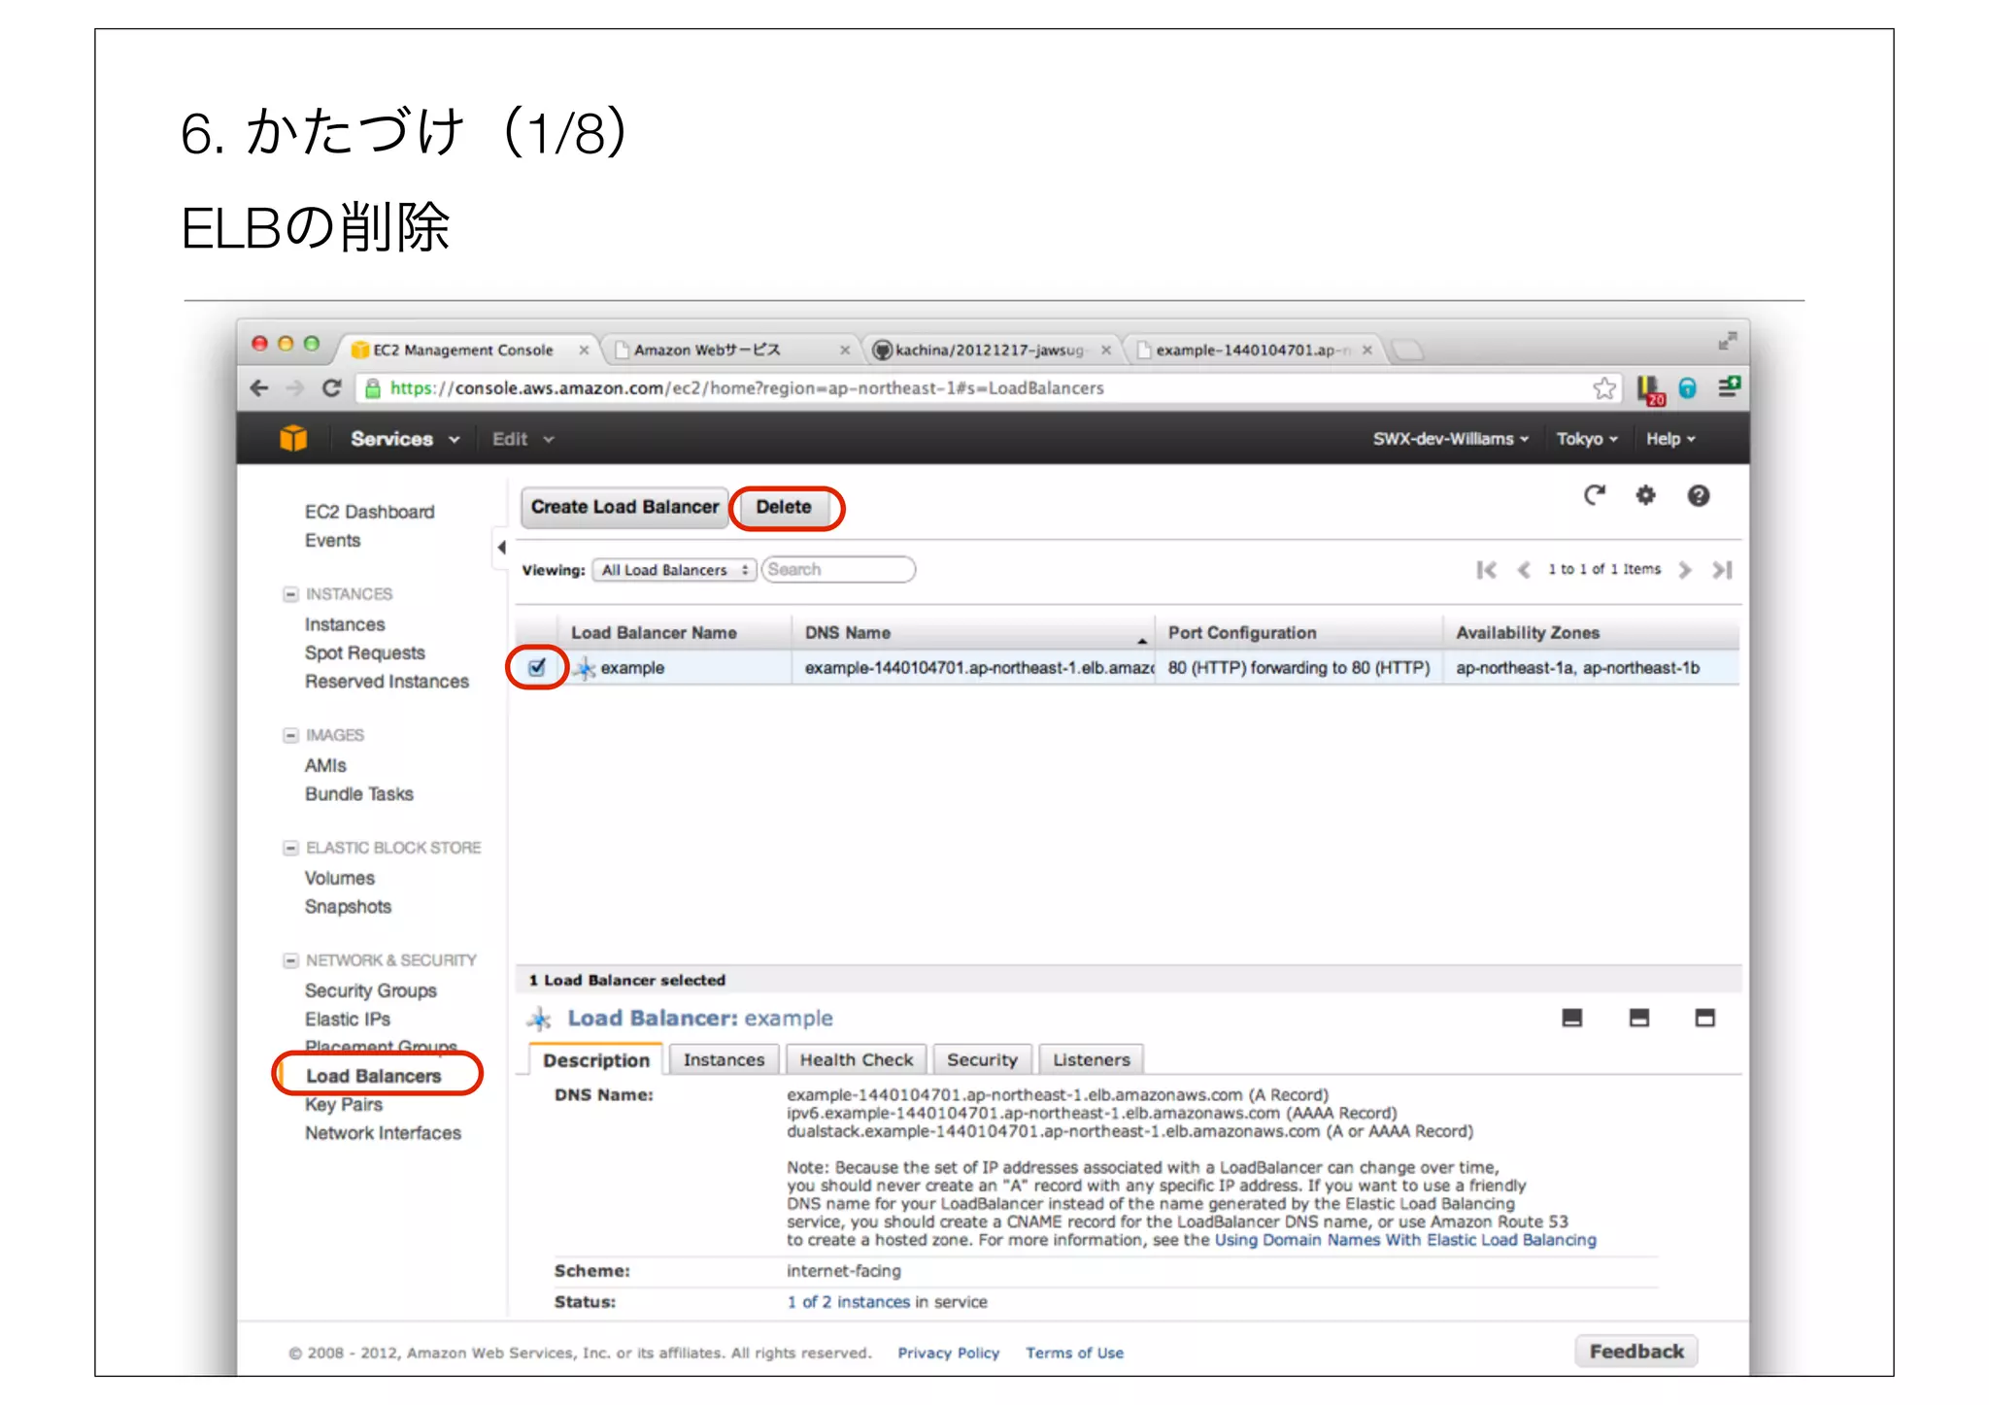Open EC2 Dashboard in sidebar
The image size is (1989, 1405).
[x=369, y=512]
